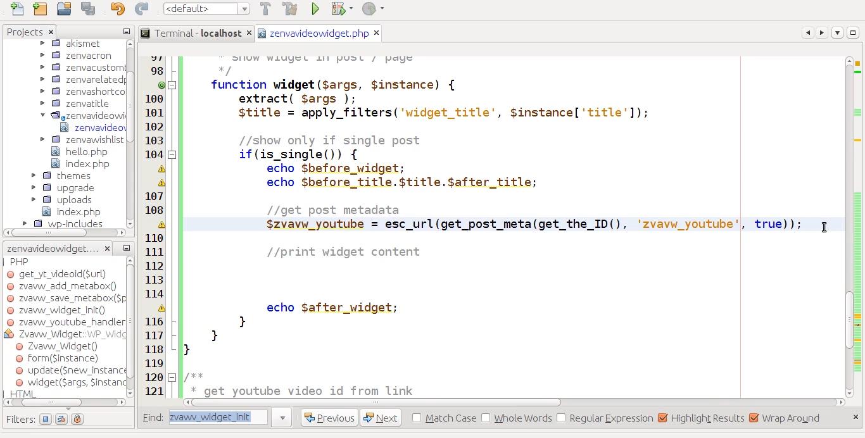Debug project toolbar icon
The width and height of the screenshot is (865, 438).
pyautogui.click(x=338, y=9)
